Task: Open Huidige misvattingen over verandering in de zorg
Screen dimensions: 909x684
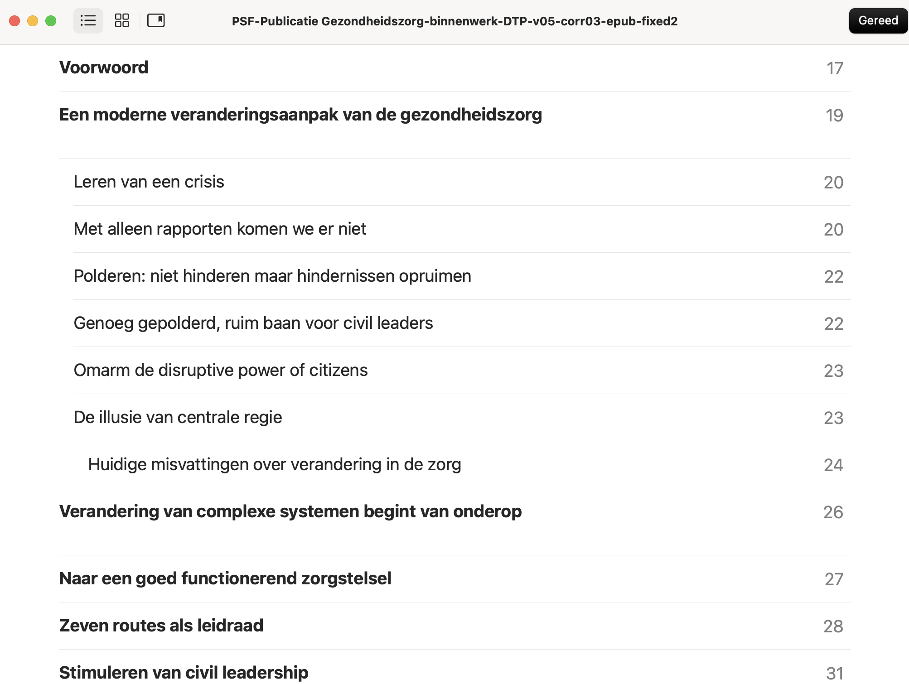Action: tap(275, 465)
